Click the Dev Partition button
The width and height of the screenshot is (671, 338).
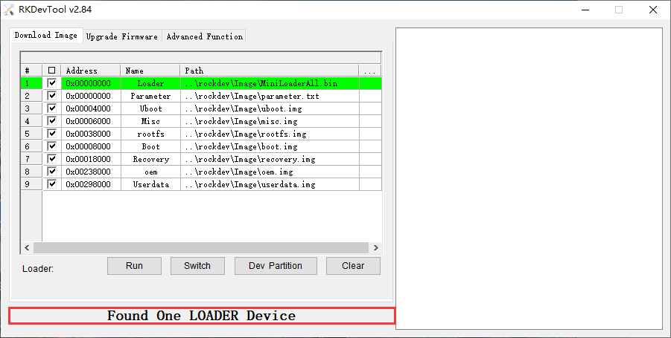(x=276, y=266)
